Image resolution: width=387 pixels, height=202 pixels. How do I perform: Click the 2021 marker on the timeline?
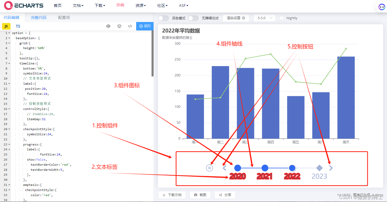pyautogui.click(x=265, y=168)
